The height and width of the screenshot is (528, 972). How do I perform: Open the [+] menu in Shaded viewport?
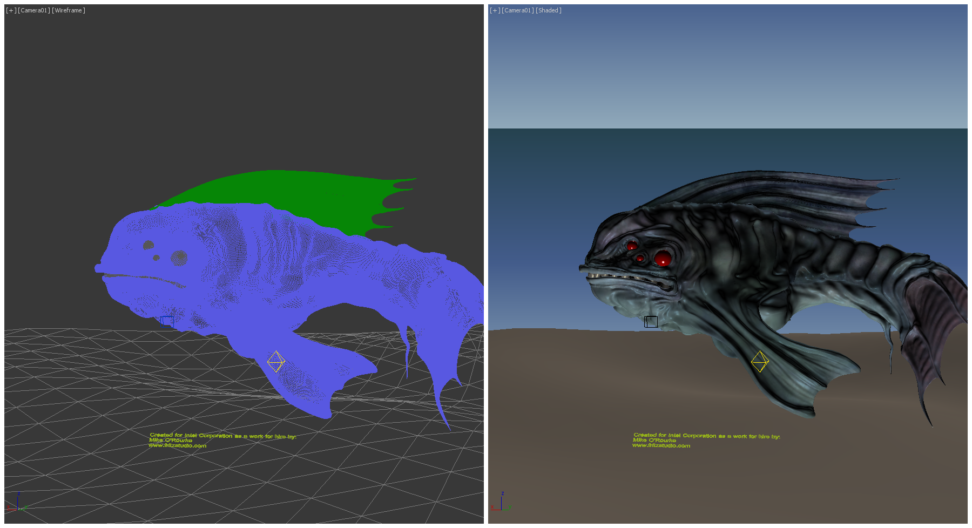coord(495,10)
